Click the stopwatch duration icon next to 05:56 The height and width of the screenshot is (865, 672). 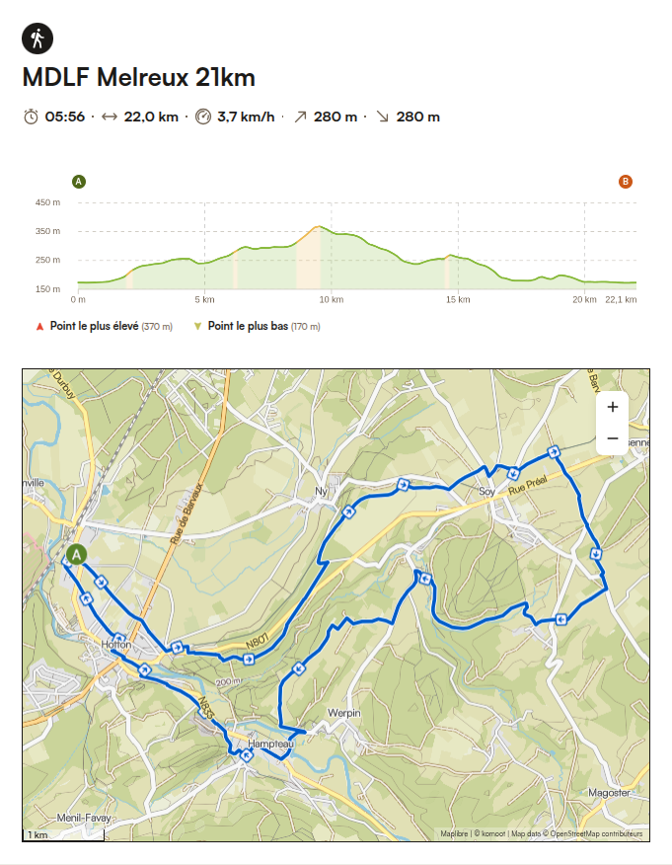coord(30,115)
